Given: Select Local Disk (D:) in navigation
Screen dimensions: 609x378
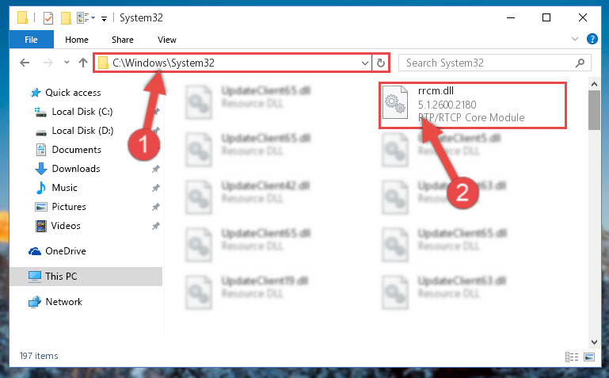Looking at the screenshot, I should 82,131.
